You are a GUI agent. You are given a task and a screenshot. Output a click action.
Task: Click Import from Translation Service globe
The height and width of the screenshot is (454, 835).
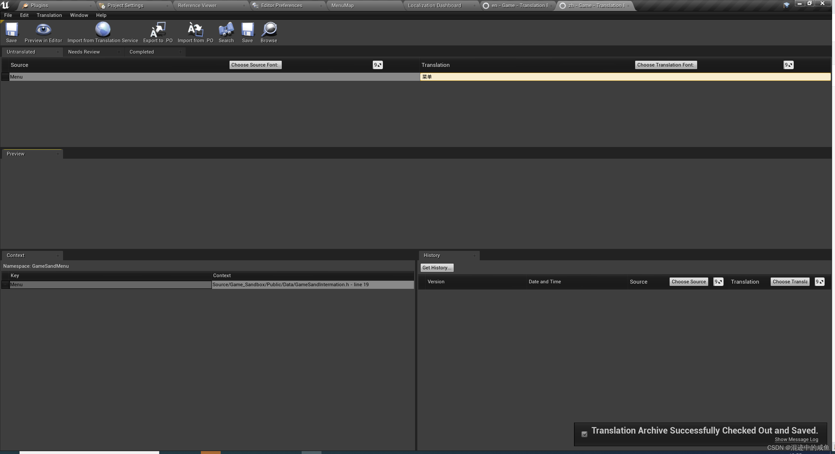coord(103,30)
